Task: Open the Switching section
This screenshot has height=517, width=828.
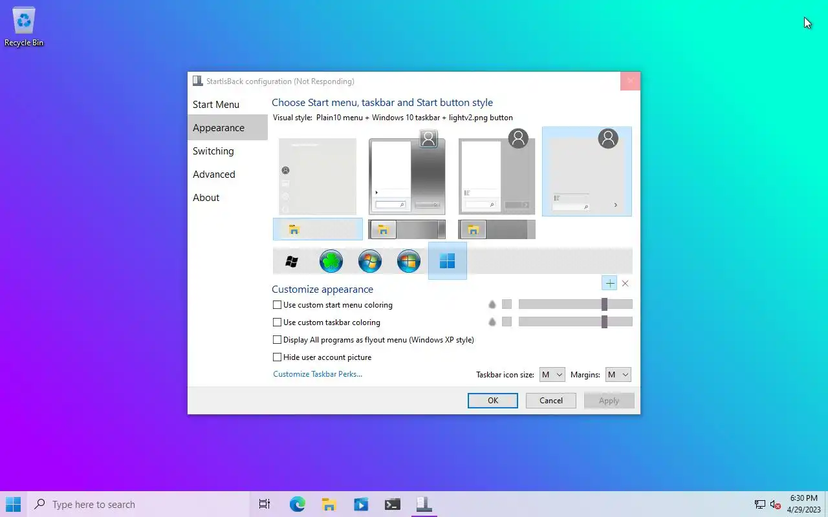Action: tap(228, 151)
